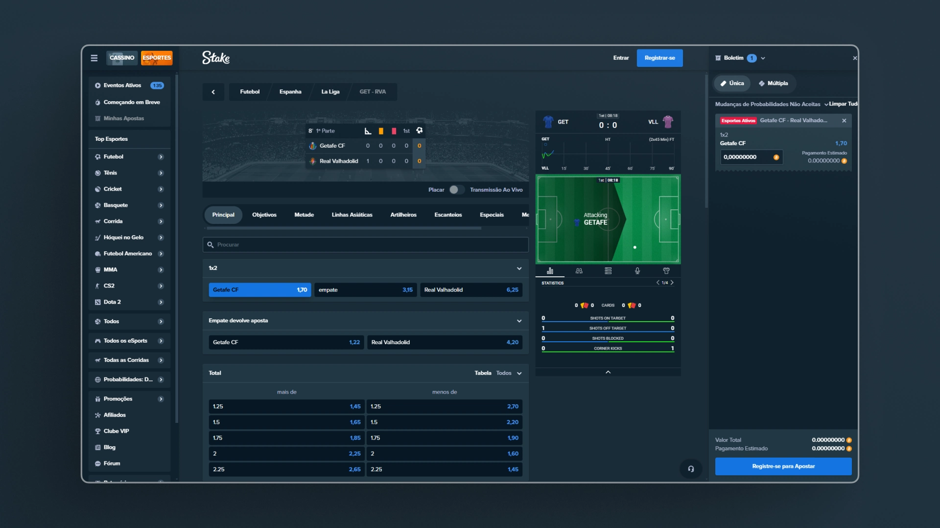Open the hamburger menu icon
Image resolution: width=940 pixels, height=528 pixels.
tap(94, 58)
